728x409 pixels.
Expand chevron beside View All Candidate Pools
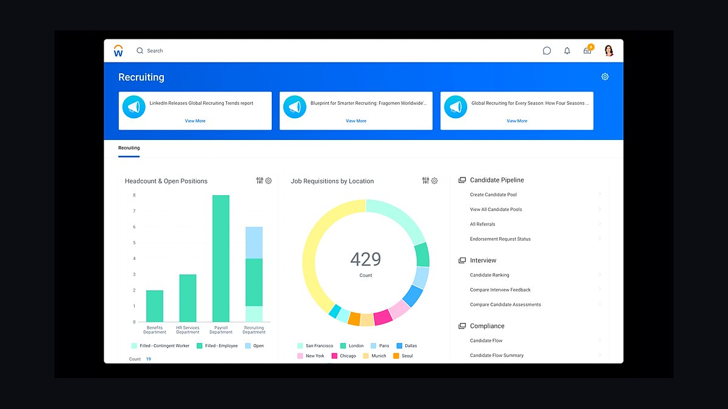coord(599,209)
